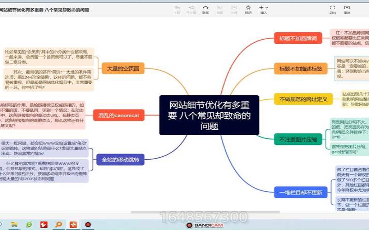
Task: Select the 不做规范的网址定义 topic
Action: click(x=304, y=99)
